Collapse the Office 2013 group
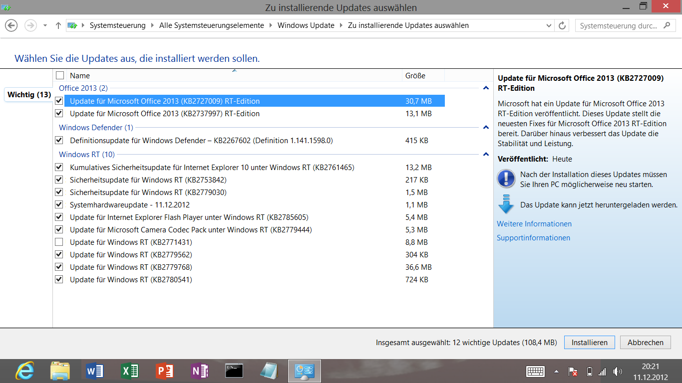Screen dimensions: 682x383 tap(486, 88)
